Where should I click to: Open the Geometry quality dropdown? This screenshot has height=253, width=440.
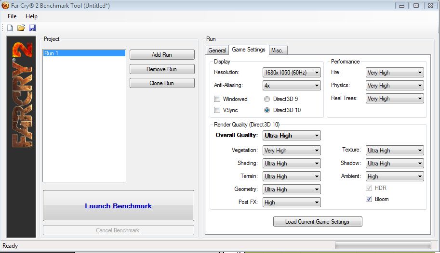click(292, 190)
